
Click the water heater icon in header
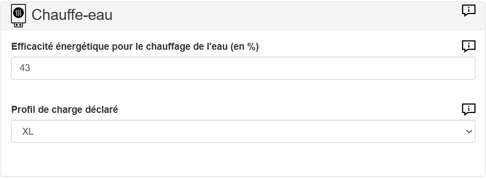point(18,15)
